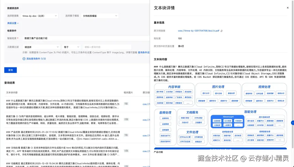The width and height of the screenshot is (294, 167).
Task: Click the 0张 cell in the 文档处理 row
Action: [126, 151]
